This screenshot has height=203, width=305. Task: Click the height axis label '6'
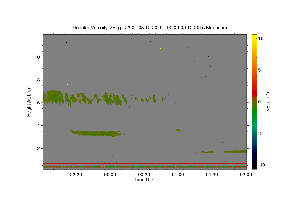click(x=39, y=103)
